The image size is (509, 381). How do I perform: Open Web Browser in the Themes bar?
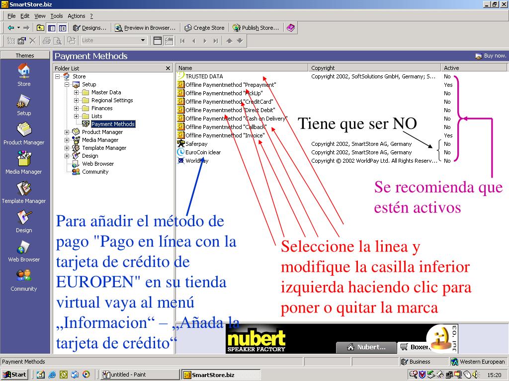(24, 251)
